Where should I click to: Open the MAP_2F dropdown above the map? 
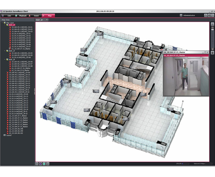click(x=42, y=20)
